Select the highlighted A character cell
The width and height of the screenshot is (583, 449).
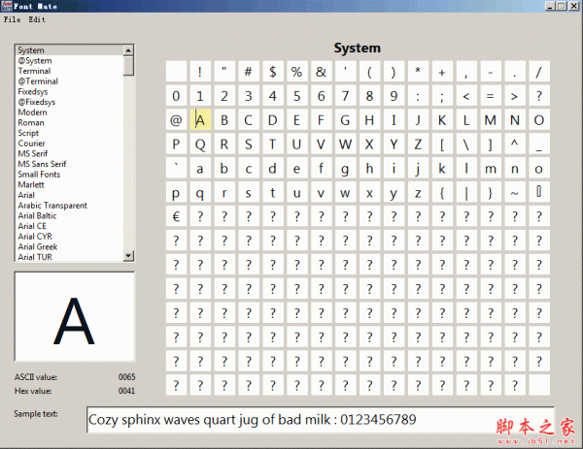click(x=200, y=120)
